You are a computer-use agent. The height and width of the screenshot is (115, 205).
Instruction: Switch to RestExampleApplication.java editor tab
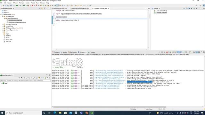point(79,8)
